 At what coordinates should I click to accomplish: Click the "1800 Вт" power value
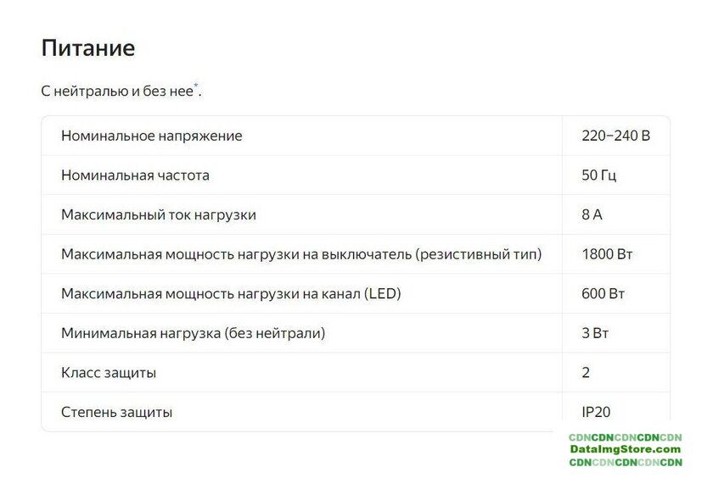coord(607,254)
